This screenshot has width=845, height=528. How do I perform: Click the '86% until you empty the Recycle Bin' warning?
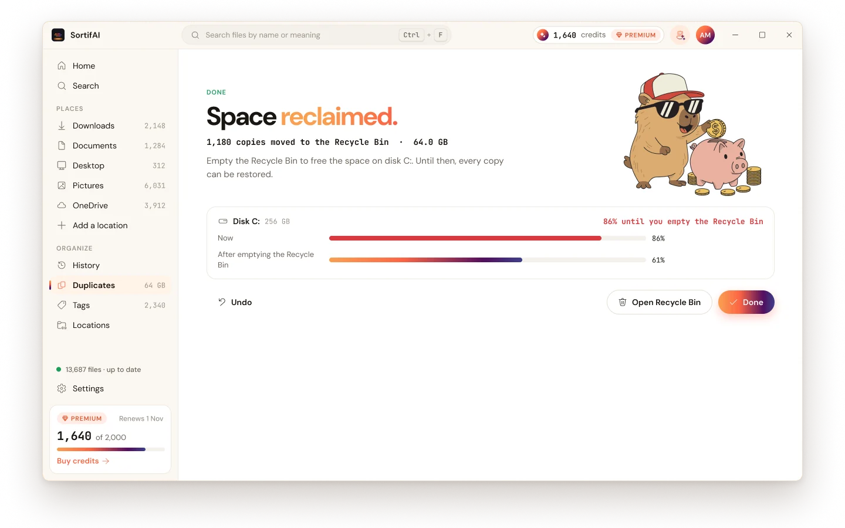click(683, 222)
